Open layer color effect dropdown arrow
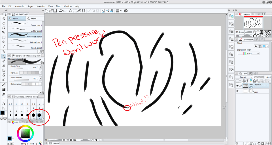 tap(267, 46)
